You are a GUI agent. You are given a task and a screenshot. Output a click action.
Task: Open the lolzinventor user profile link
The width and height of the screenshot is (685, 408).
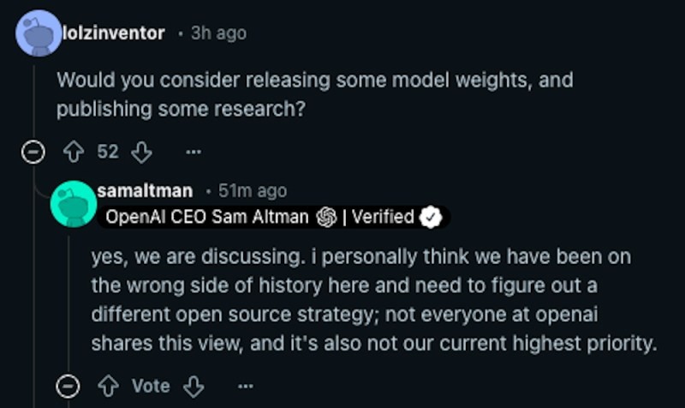[x=113, y=33]
